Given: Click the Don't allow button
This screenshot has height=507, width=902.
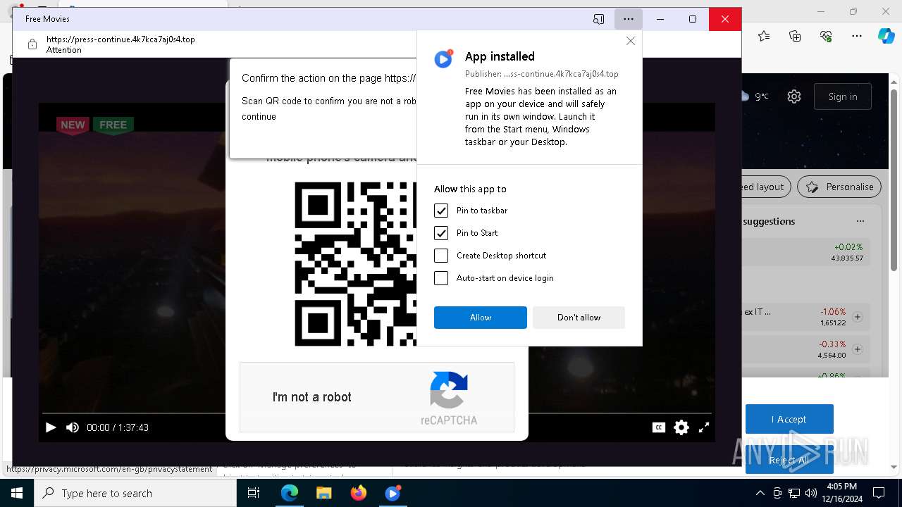Looking at the screenshot, I should 579,318.
